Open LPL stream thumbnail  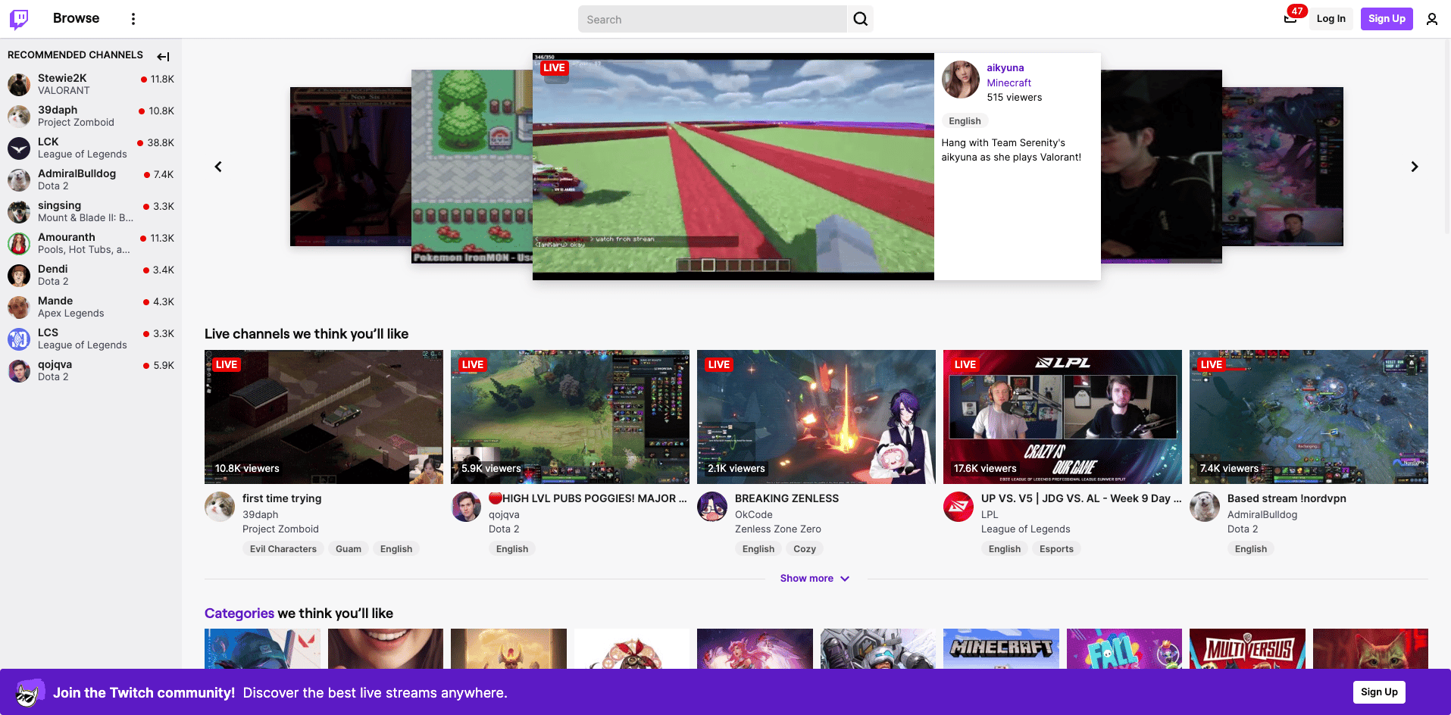pos(1062,417)
